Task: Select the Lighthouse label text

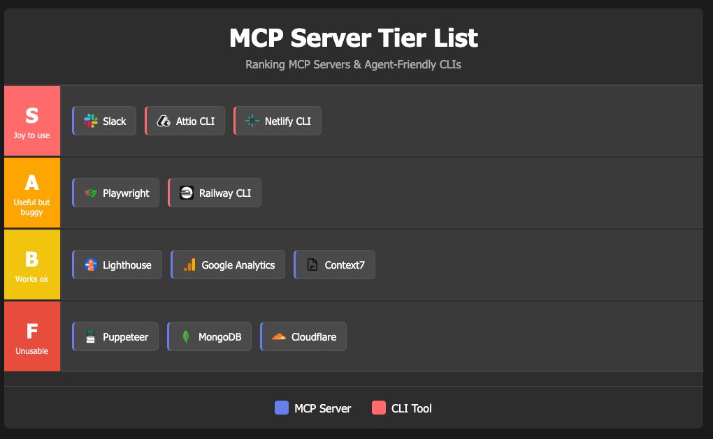Action: tap(127, 265)
